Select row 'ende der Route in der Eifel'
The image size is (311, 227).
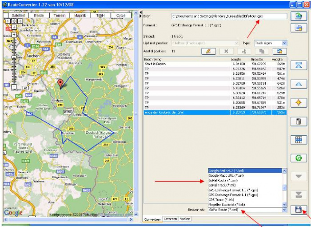click(x=215, y=113)
